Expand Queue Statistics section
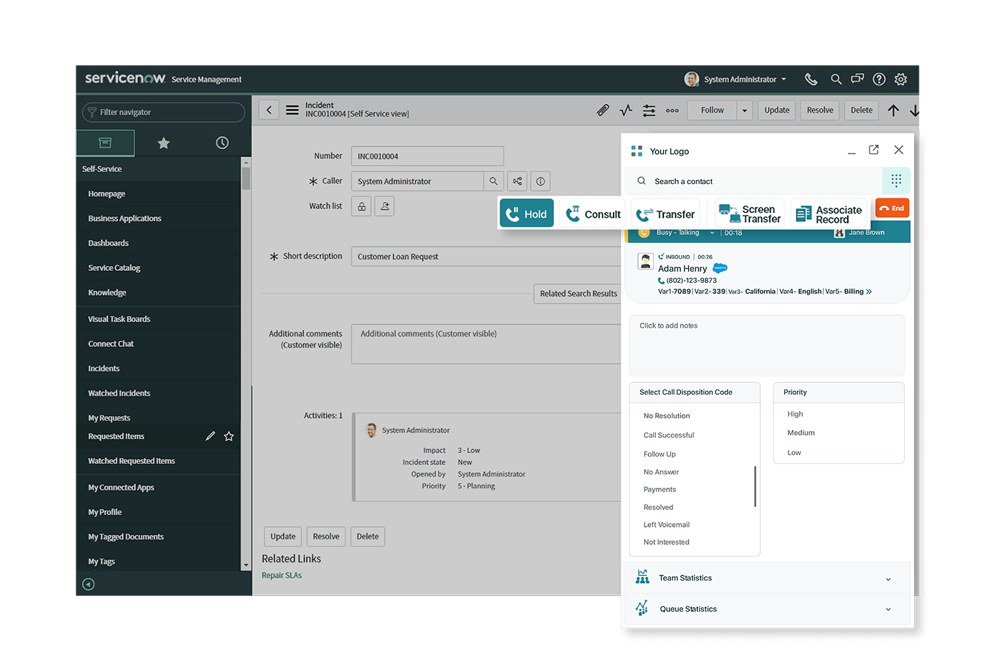Image resolution: width=995 pixels, height=661 pixels. point(766,609)
